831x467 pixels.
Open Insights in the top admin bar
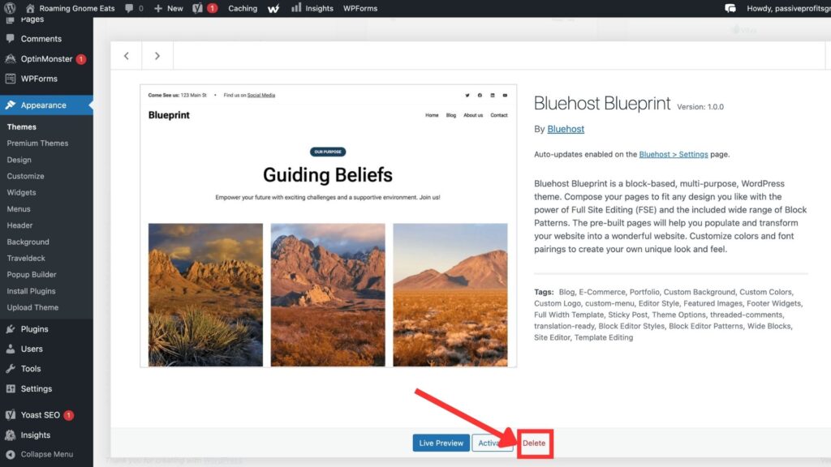click(312, 8)
